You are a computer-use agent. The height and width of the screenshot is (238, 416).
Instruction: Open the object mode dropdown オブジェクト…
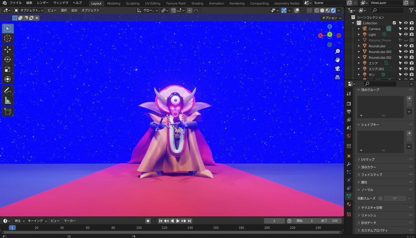[x=28, y=10]
